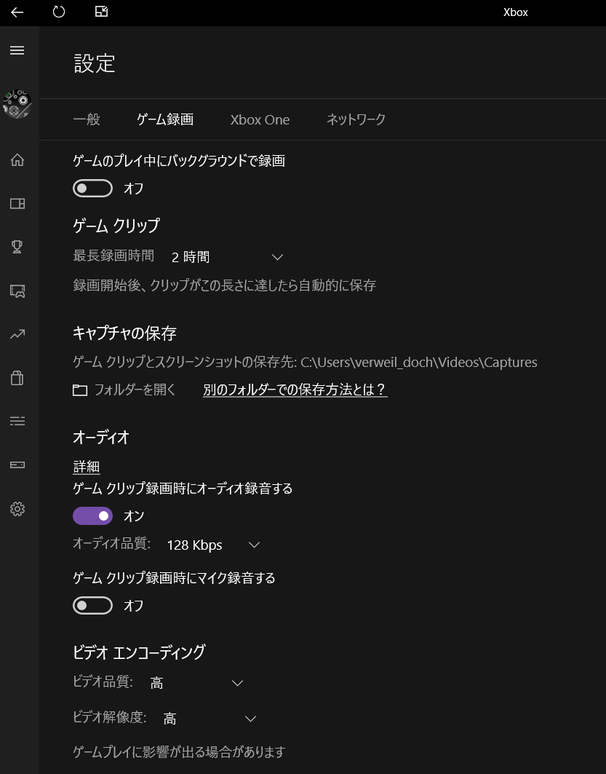
Task: Select the Settings gear icon in the sidebar
Action: point(17,509)
